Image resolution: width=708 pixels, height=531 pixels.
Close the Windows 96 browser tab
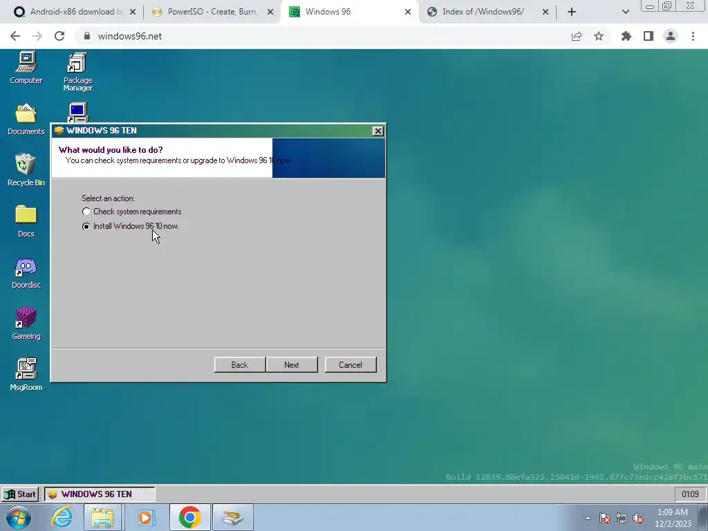[x=408, y=12]
